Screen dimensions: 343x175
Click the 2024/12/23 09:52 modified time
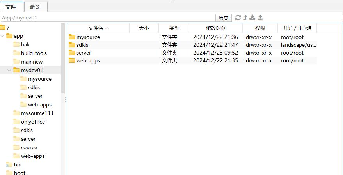pyautogui.click(x=215, y=53)
